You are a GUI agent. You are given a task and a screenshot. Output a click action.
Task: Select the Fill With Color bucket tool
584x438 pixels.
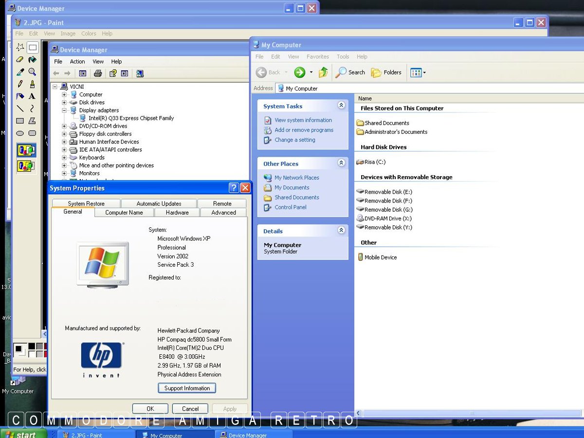[x=32, y=59]
